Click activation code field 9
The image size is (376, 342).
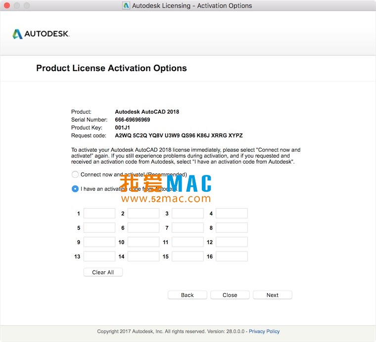coord(99,242)
